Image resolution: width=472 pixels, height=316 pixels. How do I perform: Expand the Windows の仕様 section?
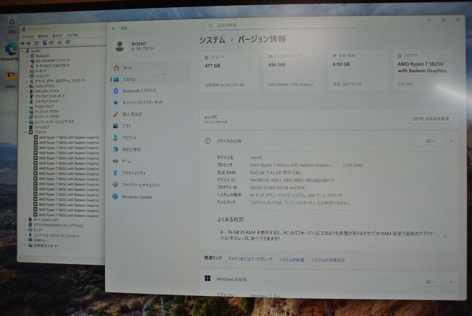point(451,281)
